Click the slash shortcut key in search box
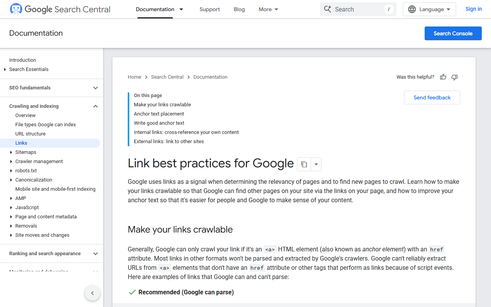Image resolution: width=491 pixels, height=307 pixels. click(x=389, y=9)
